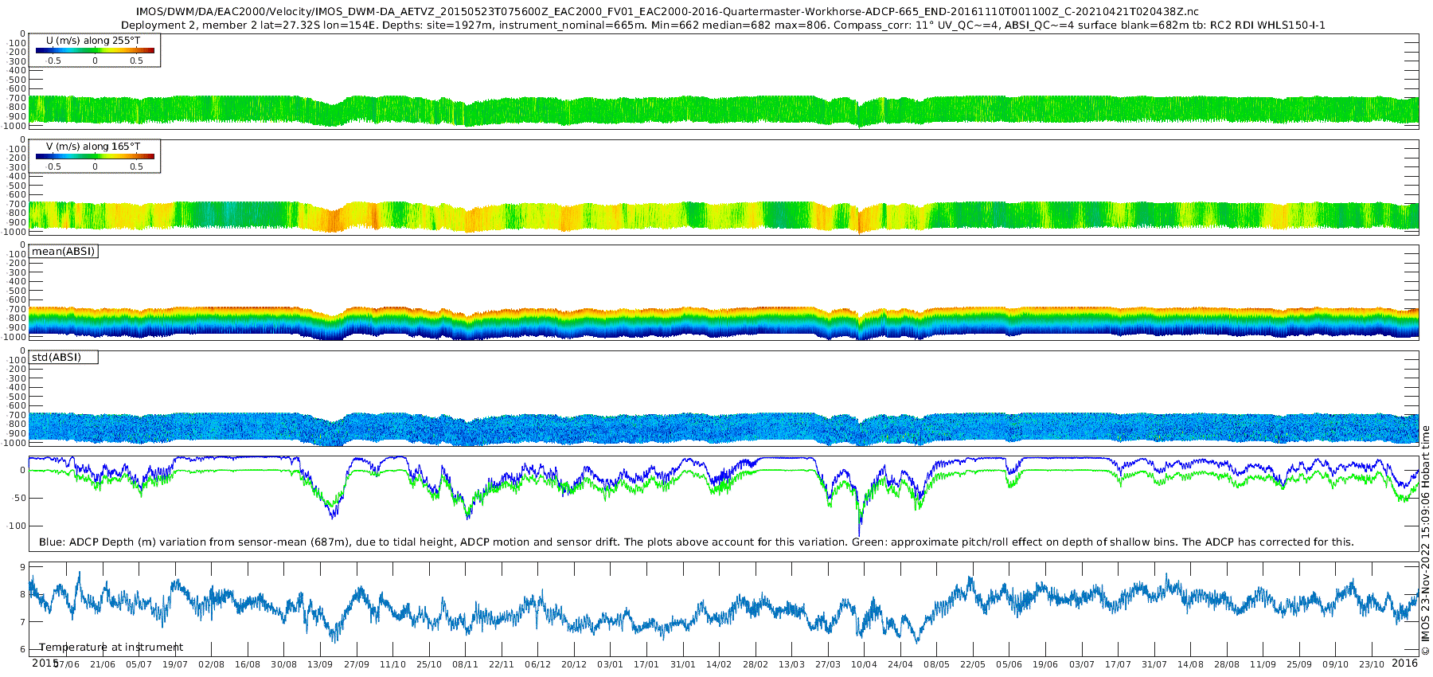The image size is (1433, 677).
Task: Click the V velocity colorbar in the legend
Action: [x=95, y=156]
